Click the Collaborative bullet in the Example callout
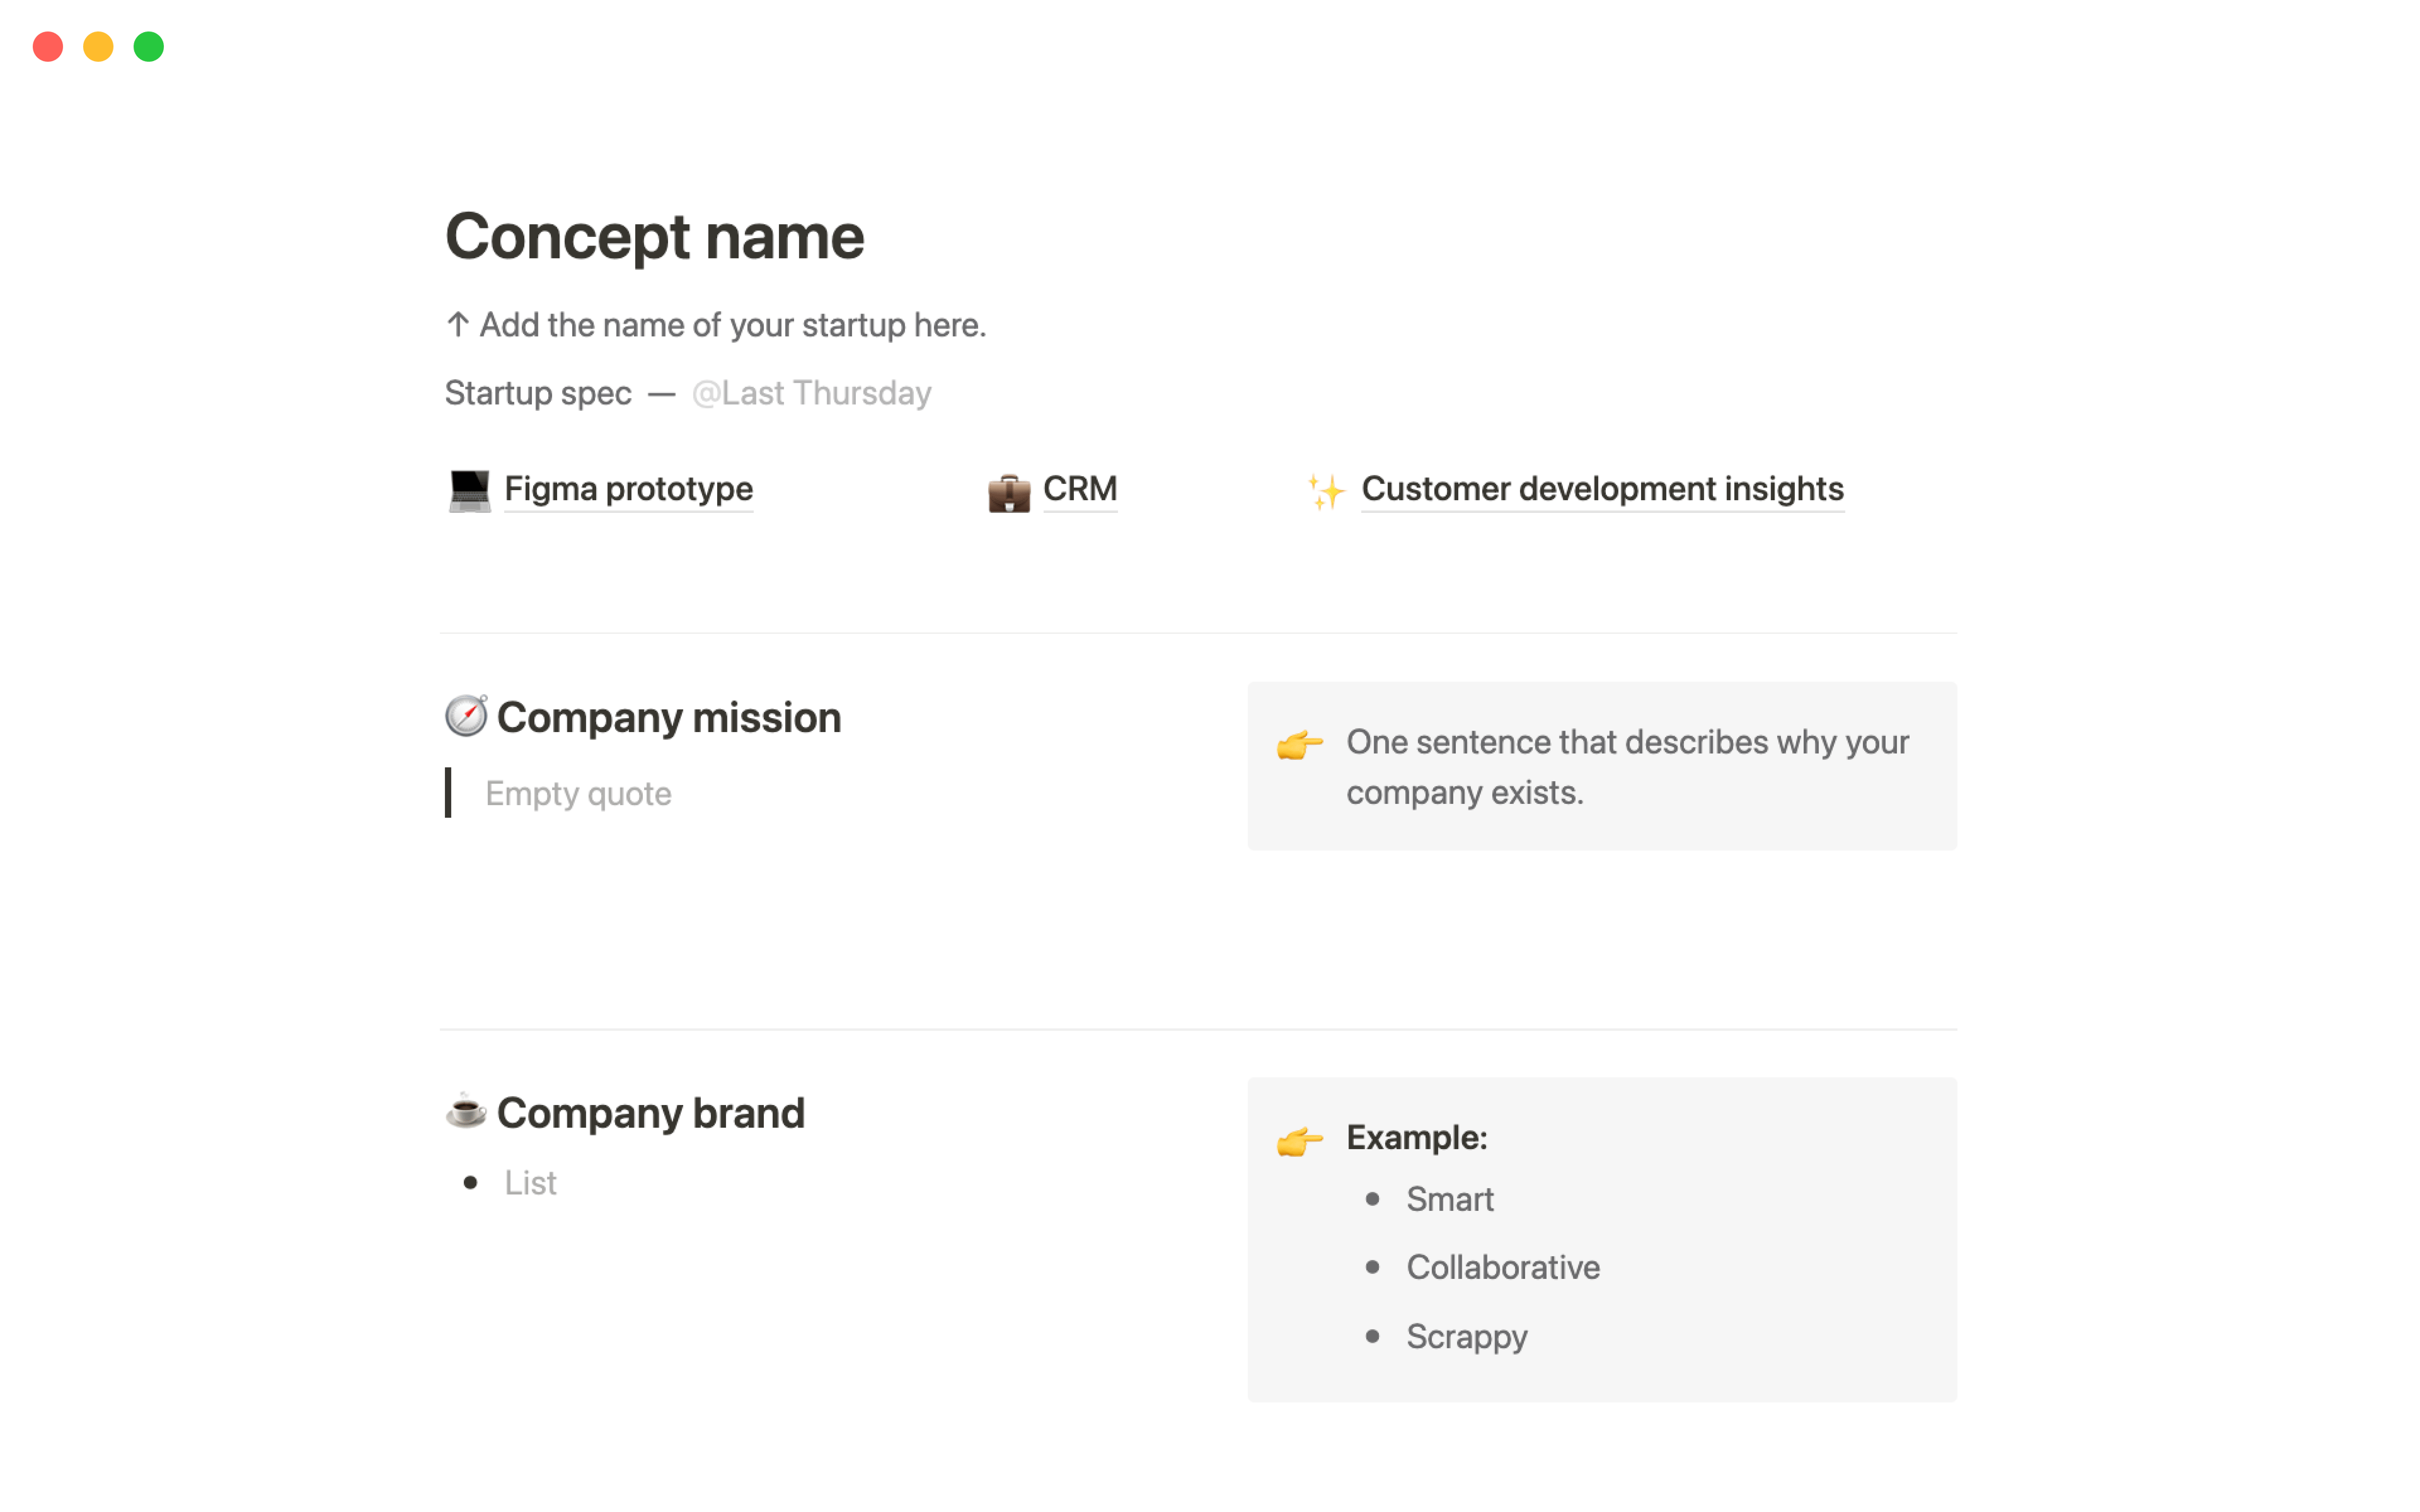2420x1512 pixels. pos(1502,1267)
